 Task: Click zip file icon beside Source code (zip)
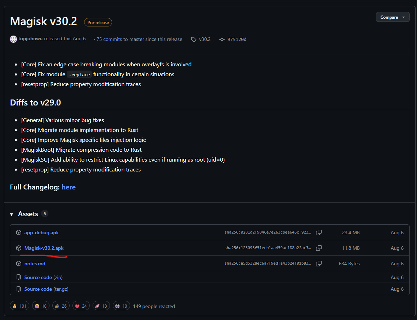pyautogui.click(x=19, y=277)
